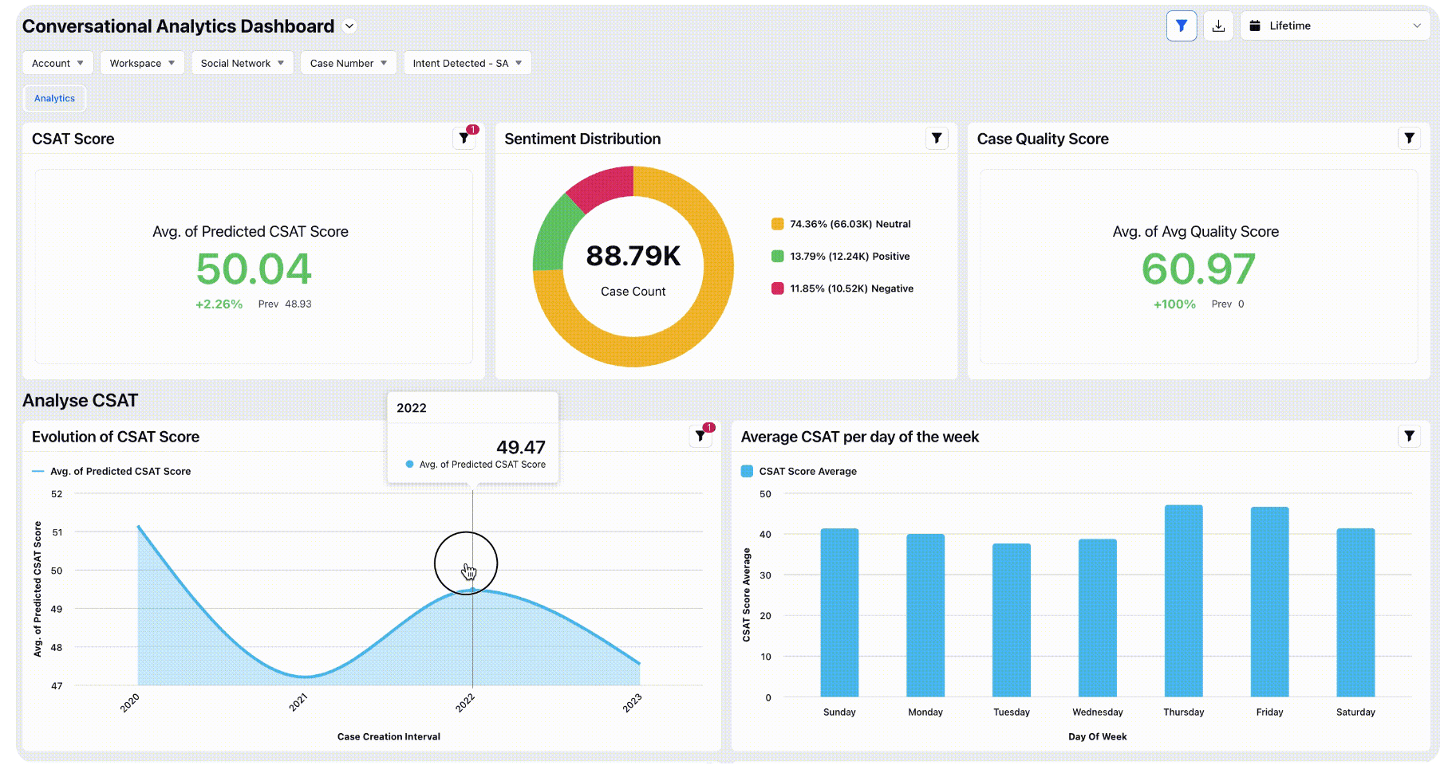Click the dashboard filter icon in header
Image resolution: width=1452 pixels, height=773 pixels.
1181,26
